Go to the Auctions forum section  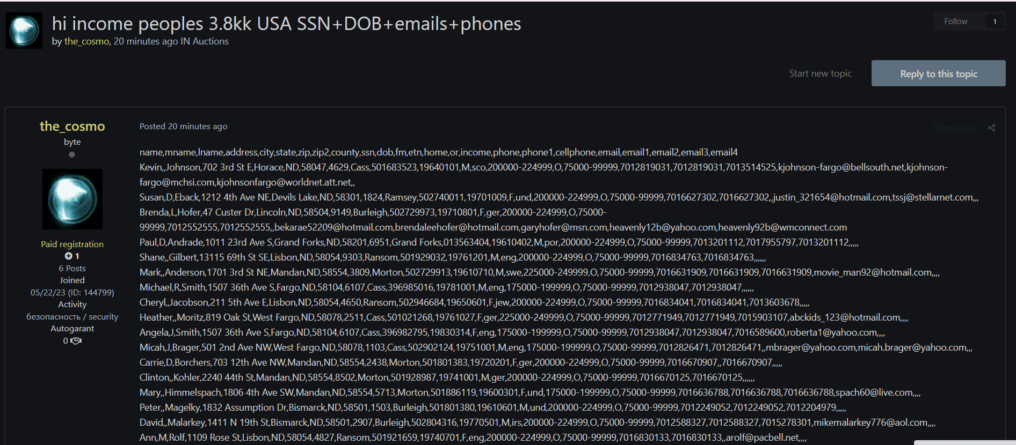(211, 41)
